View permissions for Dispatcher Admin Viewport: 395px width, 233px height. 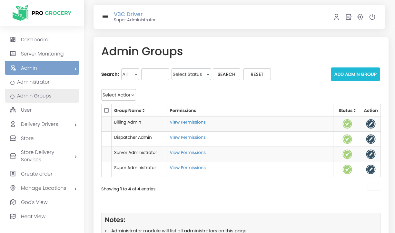click(x=188, y=137)
